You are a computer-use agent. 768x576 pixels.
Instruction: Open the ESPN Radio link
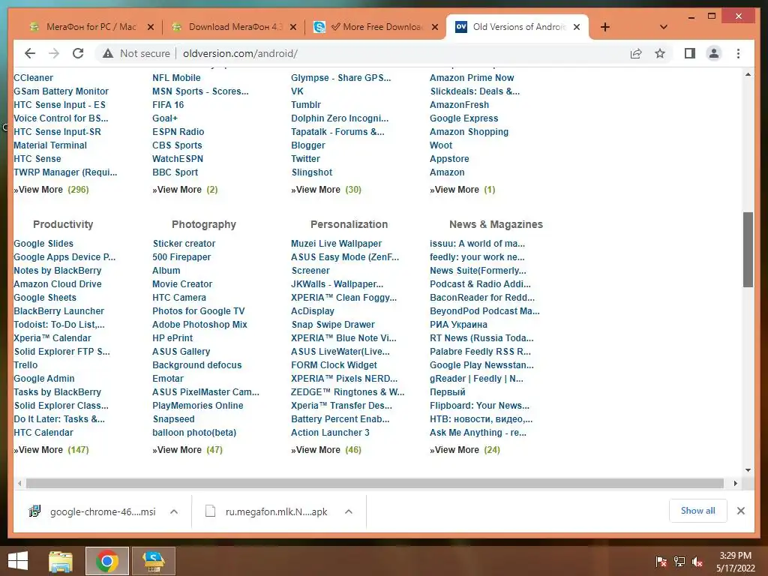coord(178,132)
